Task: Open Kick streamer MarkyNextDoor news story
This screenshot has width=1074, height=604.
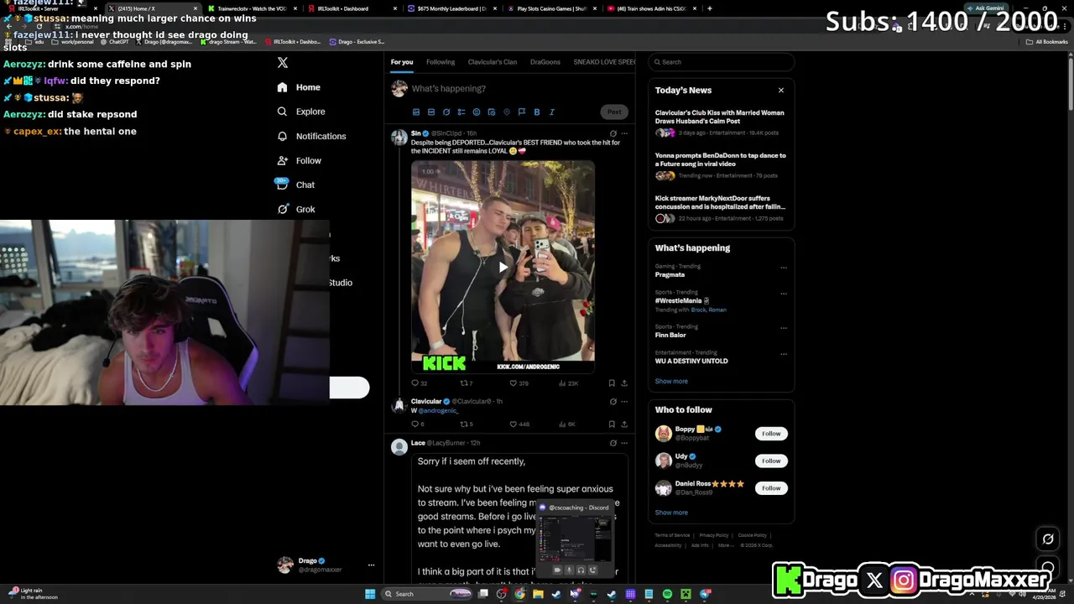Action: [x=720, y=202]
